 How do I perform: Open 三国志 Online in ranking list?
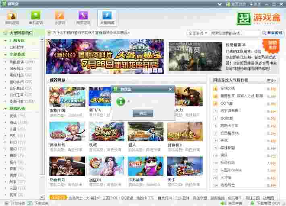pos(231,170)
